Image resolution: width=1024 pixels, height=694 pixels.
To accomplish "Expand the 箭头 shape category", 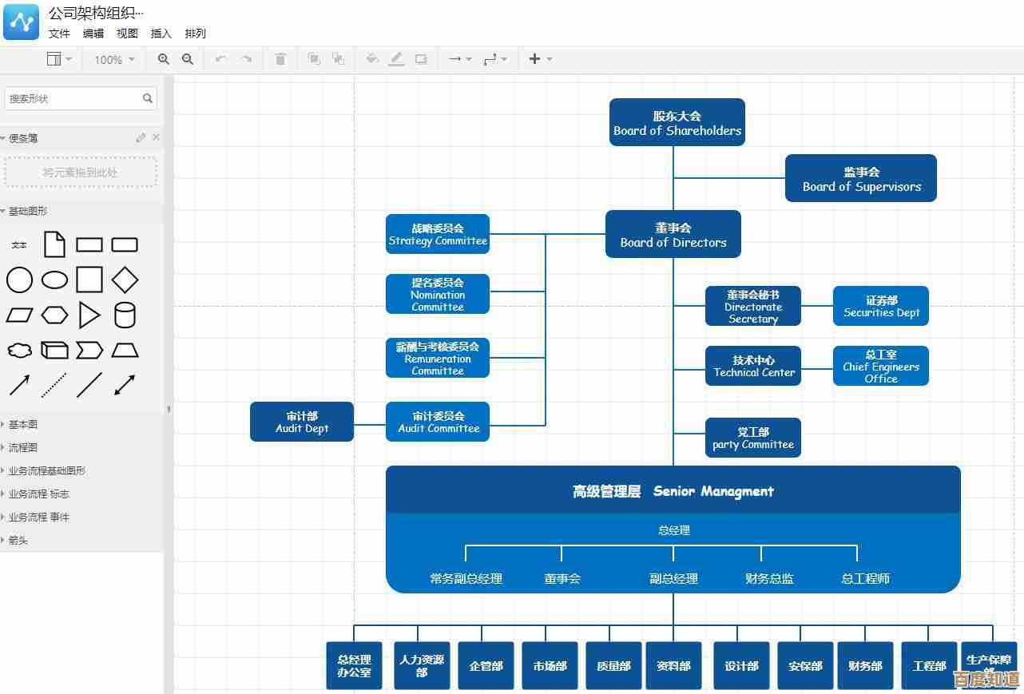I will (18, 541).
